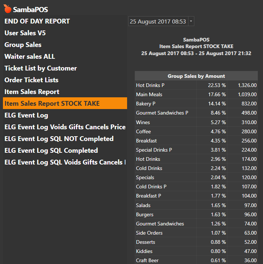
Task: Select the Cold Drinks 132.00 row label
Action: (x=149, y=169)
